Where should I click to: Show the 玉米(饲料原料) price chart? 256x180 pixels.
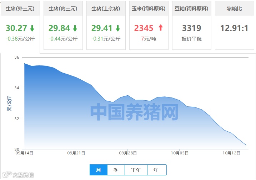(149, 25)
